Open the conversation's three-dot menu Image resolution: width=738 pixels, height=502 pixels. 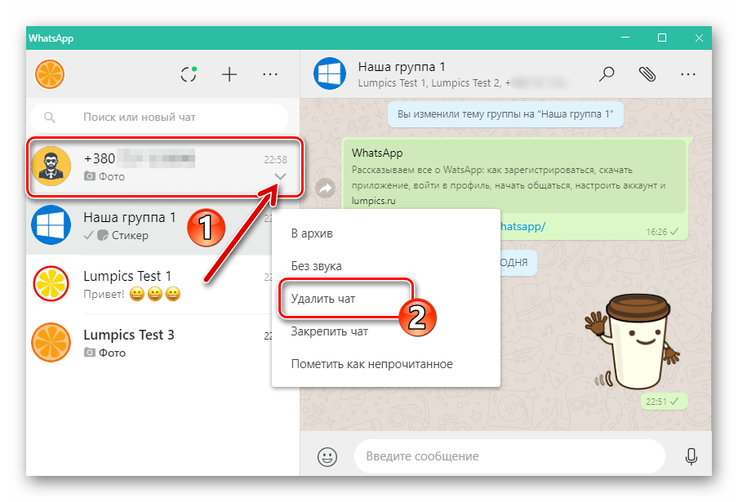(x=687, y=73)
